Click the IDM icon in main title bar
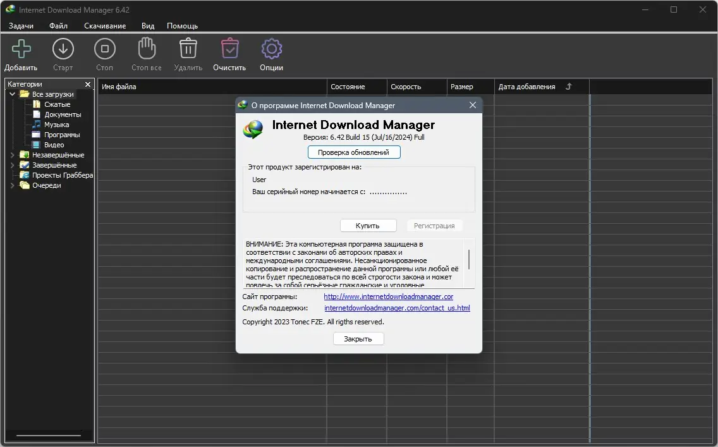This screenshot has height=447, width=718. 10,9
